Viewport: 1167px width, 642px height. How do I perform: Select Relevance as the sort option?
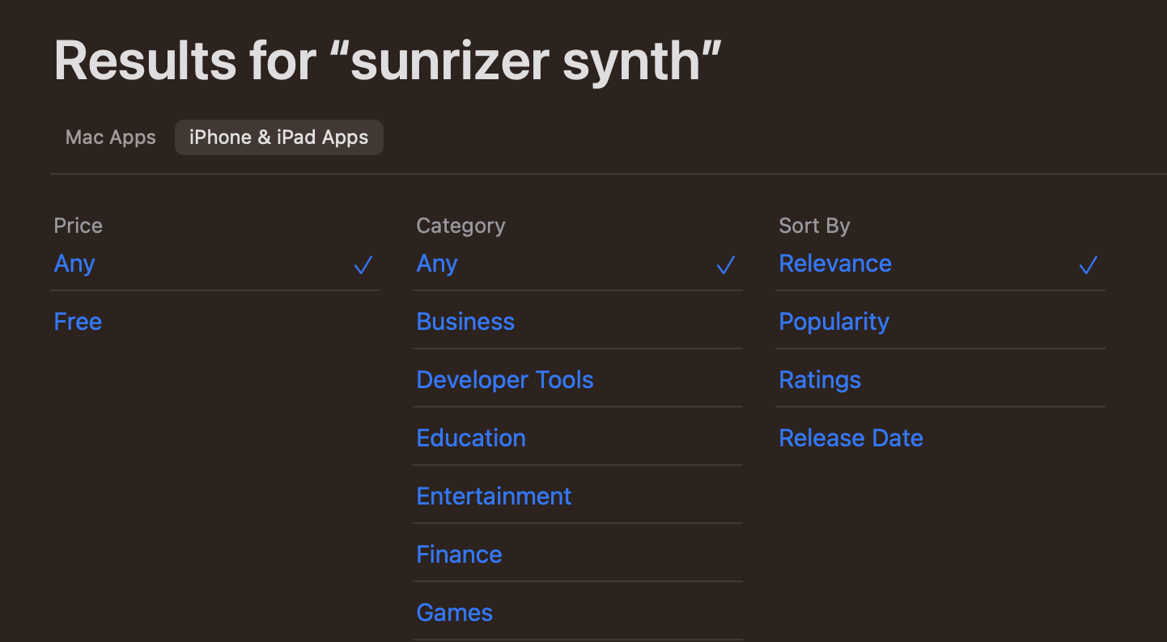pos(834,263)
